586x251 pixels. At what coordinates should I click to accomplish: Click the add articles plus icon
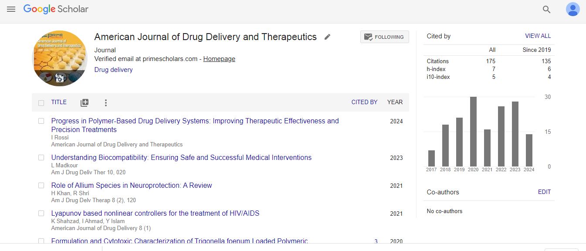85,103
